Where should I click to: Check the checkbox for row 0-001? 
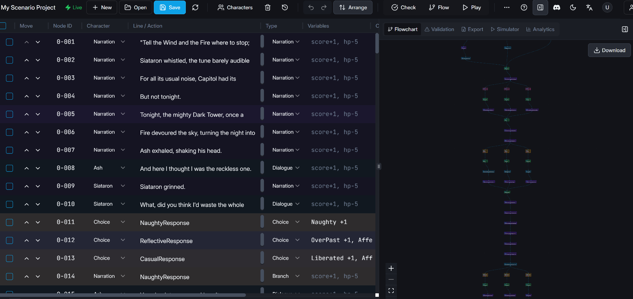pyautogui.click(x=9, y=42)
